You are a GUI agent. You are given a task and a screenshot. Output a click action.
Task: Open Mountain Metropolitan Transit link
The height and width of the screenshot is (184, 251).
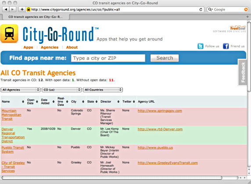pyautogui.click(x=11, y=115)
